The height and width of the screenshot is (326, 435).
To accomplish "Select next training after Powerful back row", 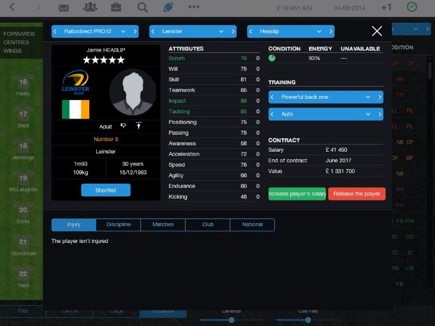I will [380, 97].
